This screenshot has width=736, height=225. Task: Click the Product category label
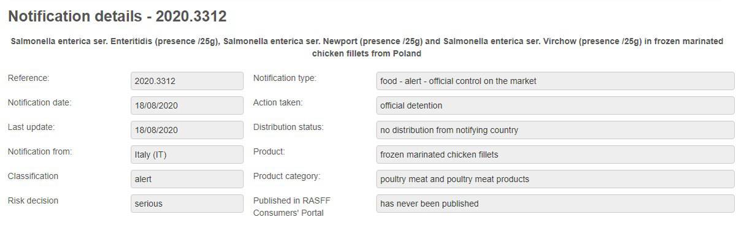coord(287,176)
